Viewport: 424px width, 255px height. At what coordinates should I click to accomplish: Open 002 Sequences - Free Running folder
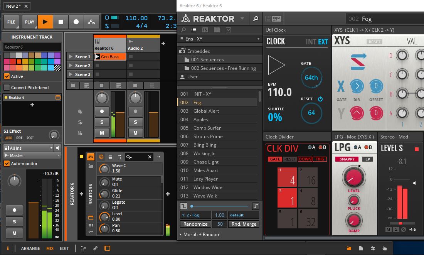(220, 68)
